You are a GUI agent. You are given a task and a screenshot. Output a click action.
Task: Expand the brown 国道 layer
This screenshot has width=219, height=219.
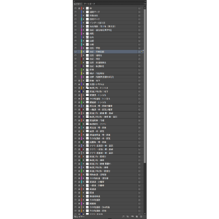84,193
